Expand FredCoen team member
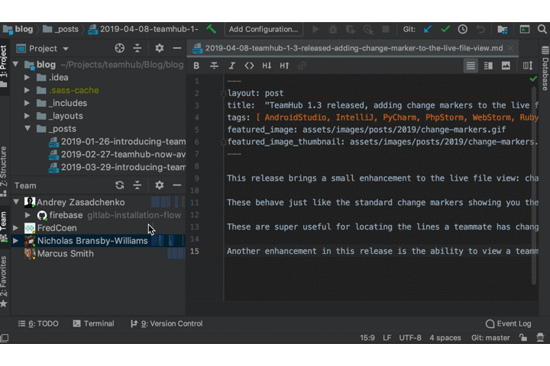 15,228
